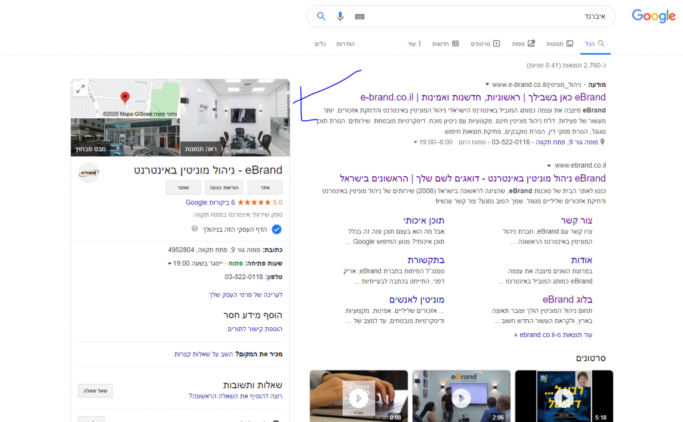Start voice search with the microphone icon
Screen dimensions: 683x422
(340, 17)
